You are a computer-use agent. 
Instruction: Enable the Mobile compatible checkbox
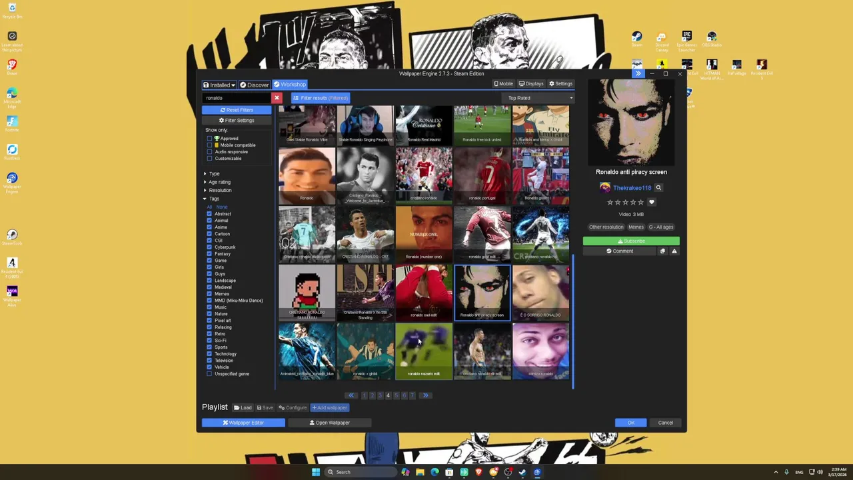click(x=209, y=145)
